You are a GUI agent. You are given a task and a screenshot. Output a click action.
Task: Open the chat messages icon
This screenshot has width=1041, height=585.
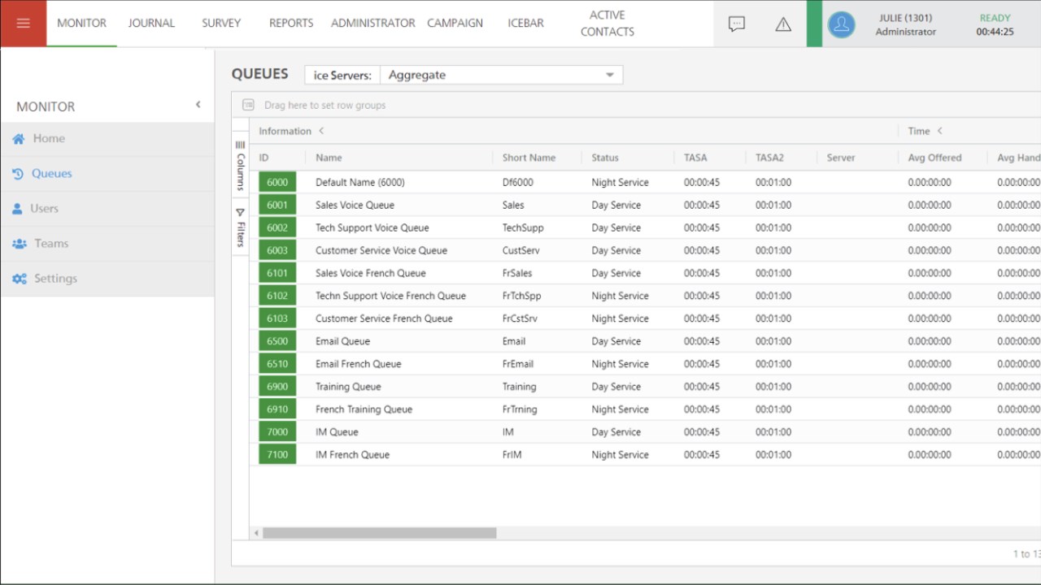tap(737, 24)
